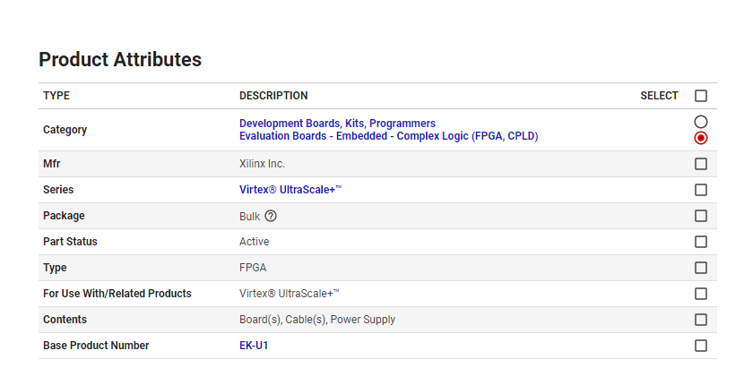Screen dimensions: 744x368
Task: Check the select-all checkbox in header
Action: 701,96
